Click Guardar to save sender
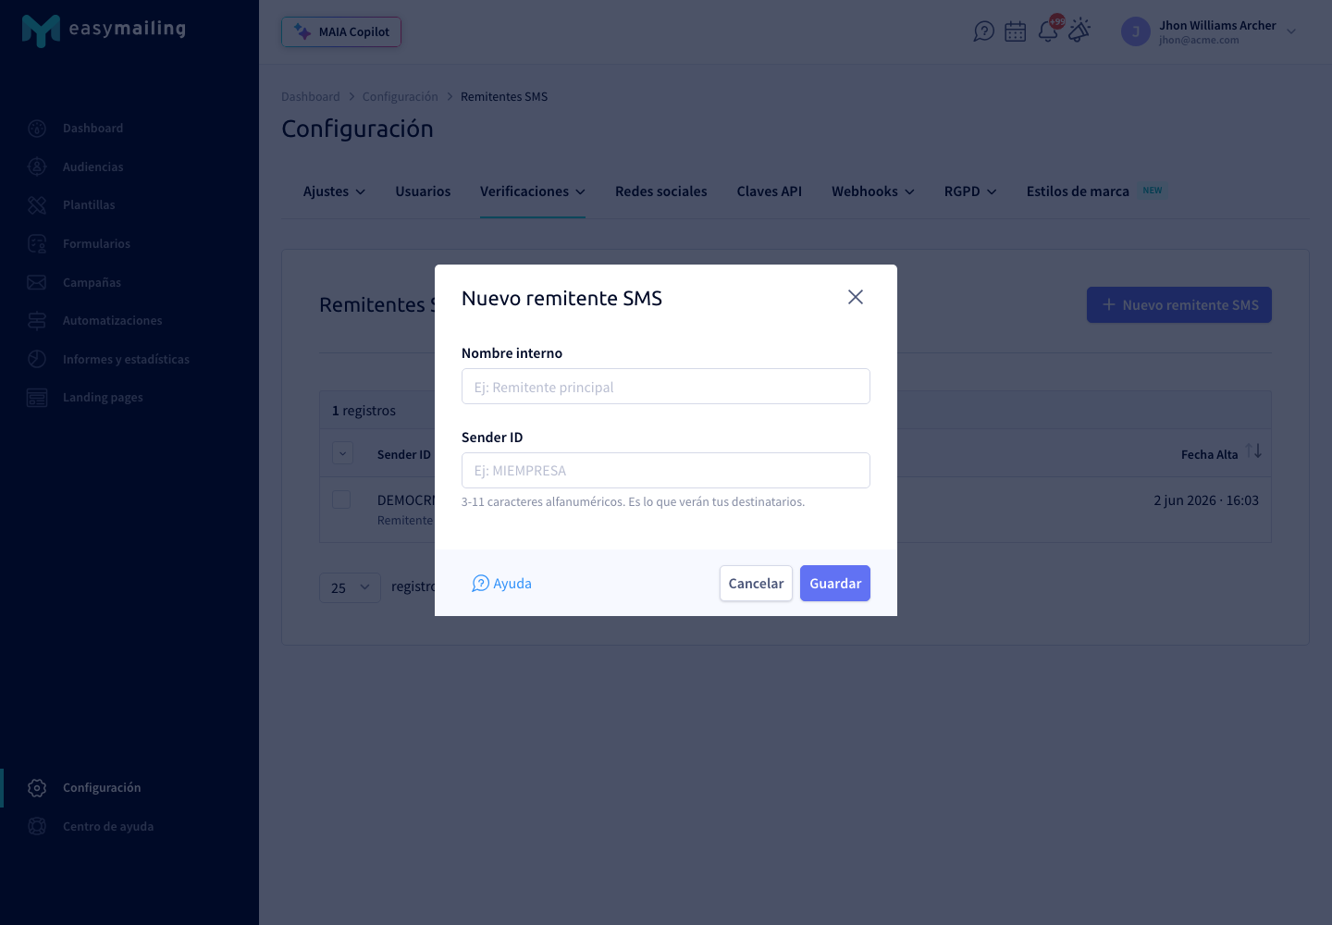The width and height of the screenshot is (1332, 925). tap(835, 584)
